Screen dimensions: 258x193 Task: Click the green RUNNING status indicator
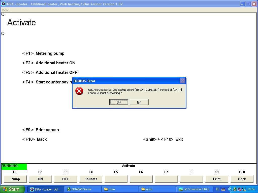[14, 167]
